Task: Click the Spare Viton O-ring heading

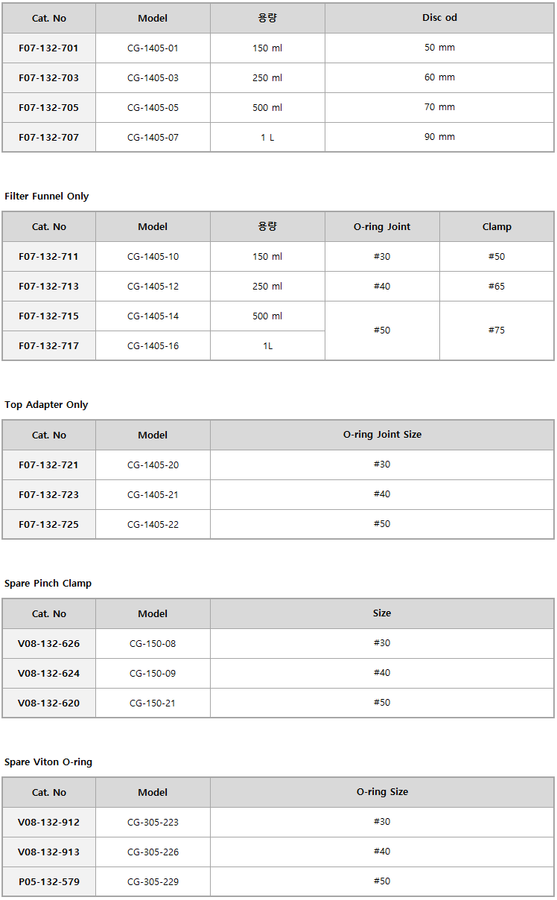Action: point(48,762)
